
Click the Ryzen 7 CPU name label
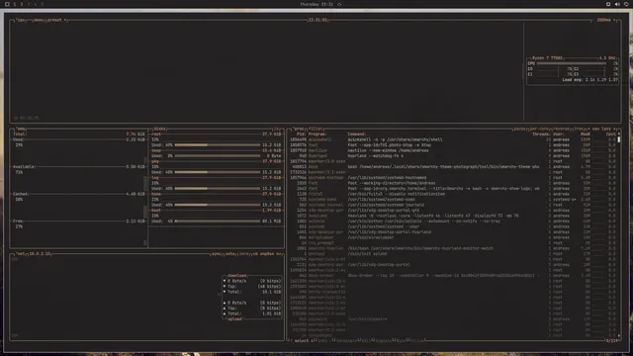click(x=547, y=58)
